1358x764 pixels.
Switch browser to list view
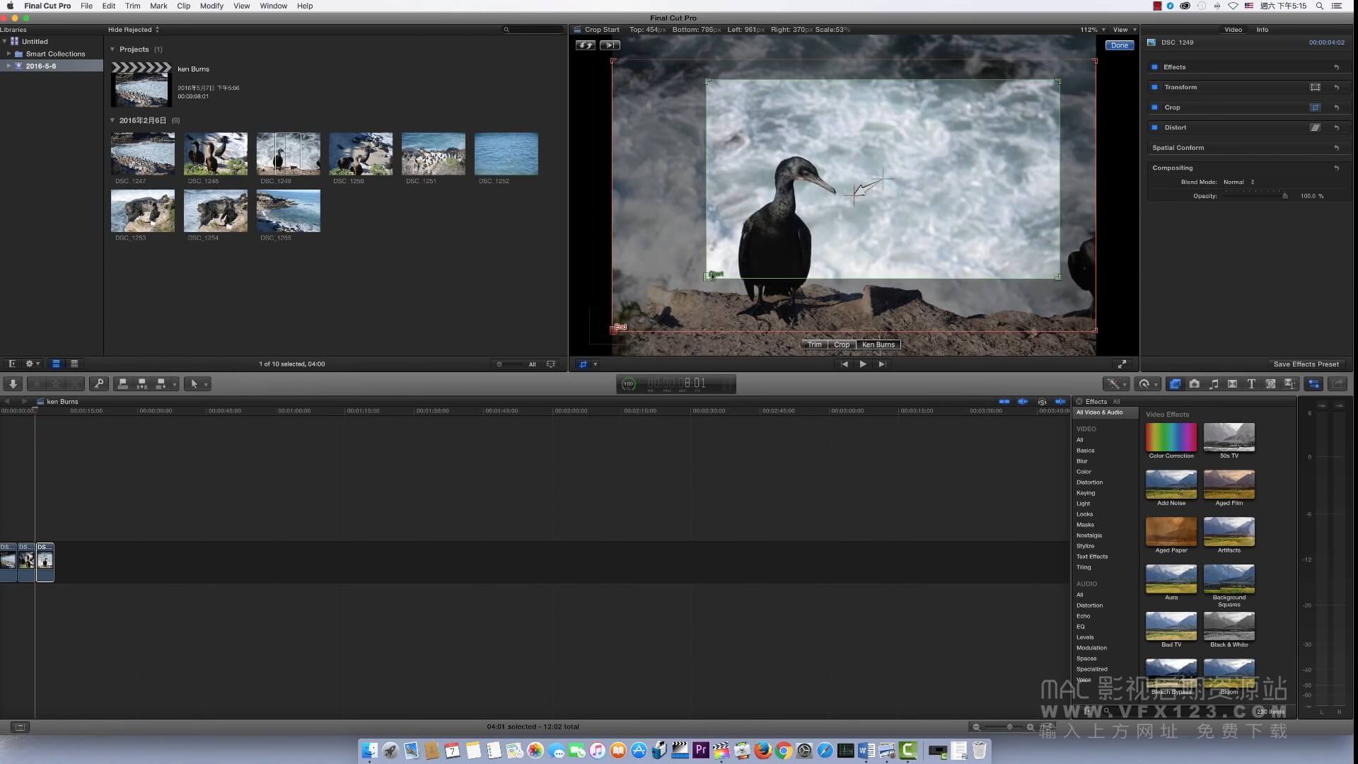tap(74, 364)
